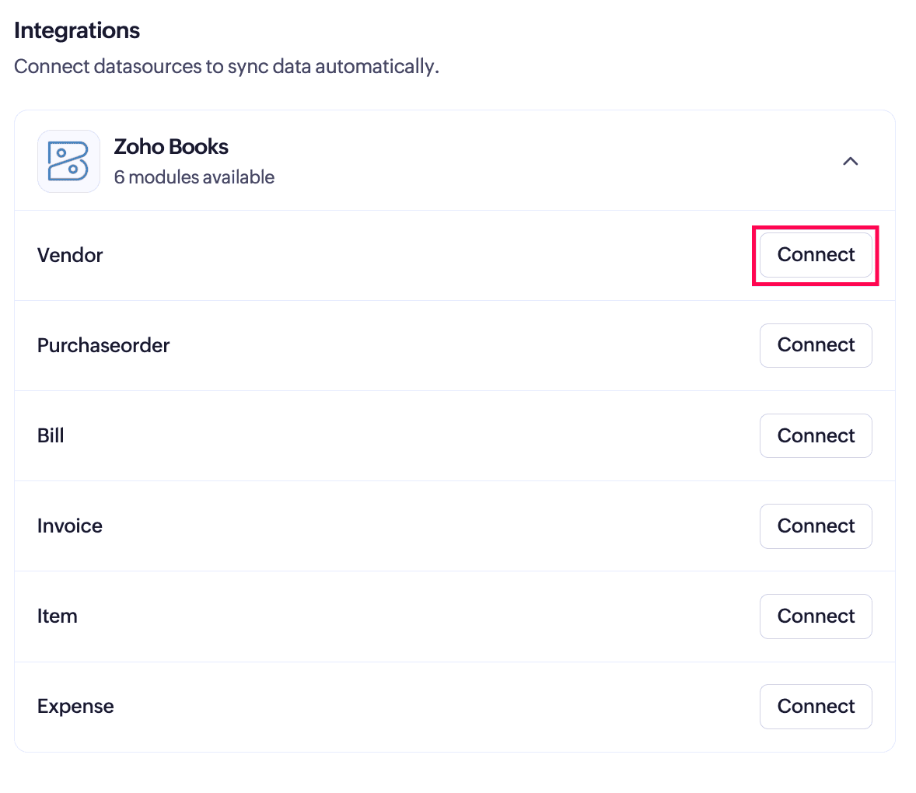This screenshot has width=916, height=793.
Task: Click the 'Connect datasources to sync' description
Action: pyautogui.click(x=226, y=67)
